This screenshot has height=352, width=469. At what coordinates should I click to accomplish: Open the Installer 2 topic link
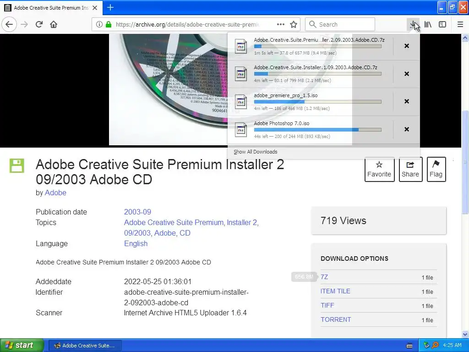(x=242, y=222)
